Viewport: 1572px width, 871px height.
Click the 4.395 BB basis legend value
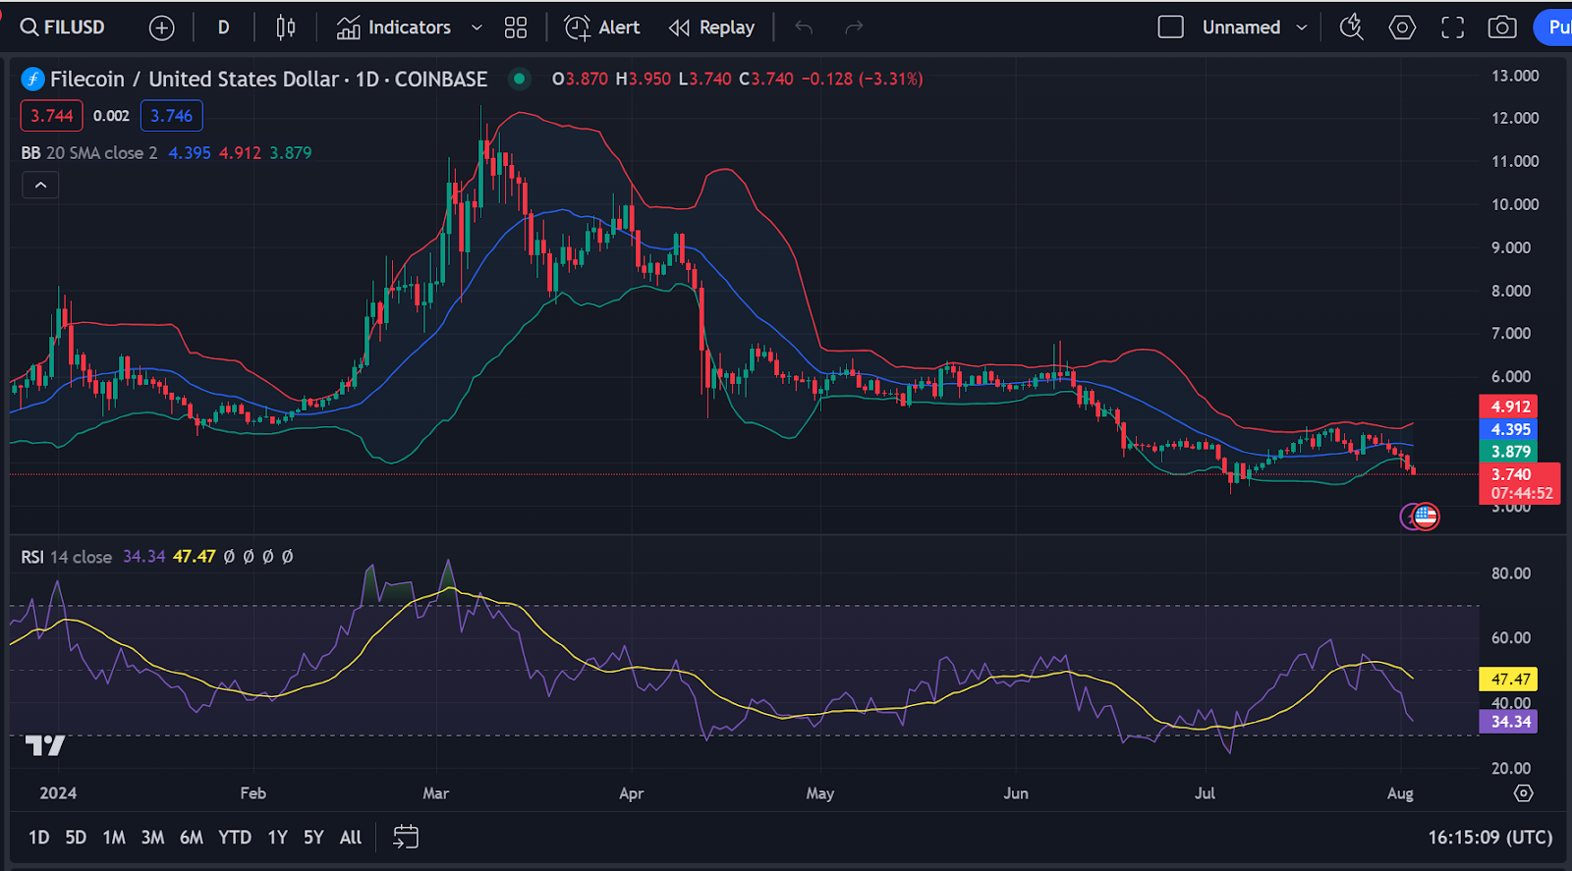[x=190, y=153]
